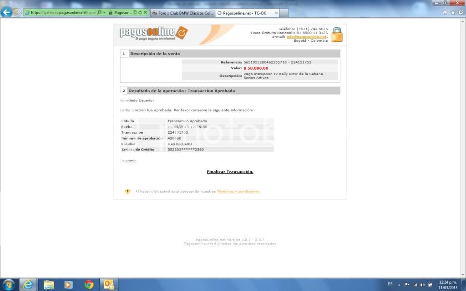Launch Windows Media Player from taskbar
The image size is (466, 291).
[x=68, y=285]
